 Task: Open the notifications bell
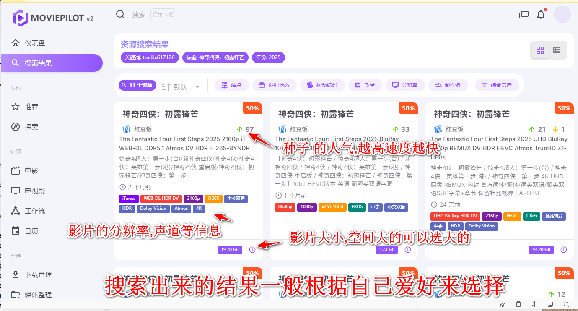click(x=541, y=15)
